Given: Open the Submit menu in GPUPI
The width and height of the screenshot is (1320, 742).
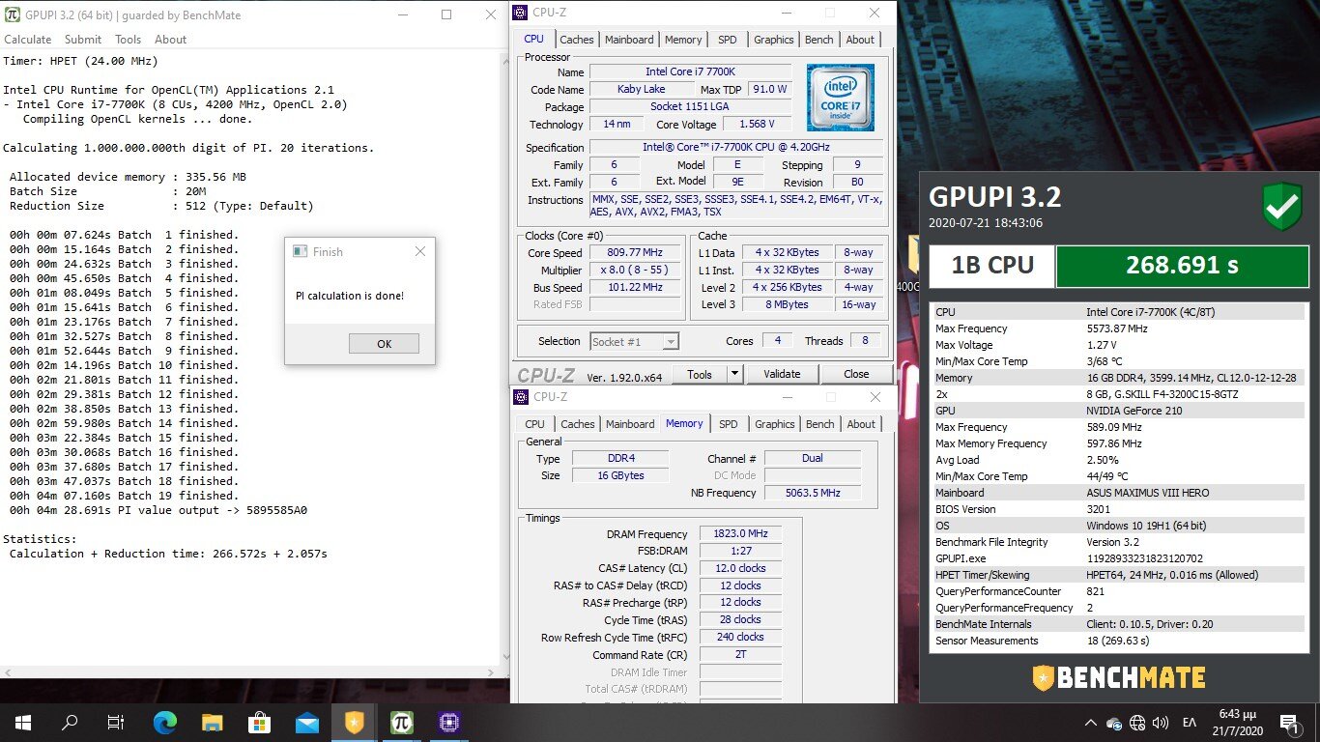Looking at the screenshot, I should click(x=83, y=40).
